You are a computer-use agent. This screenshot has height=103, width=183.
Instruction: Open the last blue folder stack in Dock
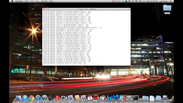pyautogui.click(x=158, y=98)
